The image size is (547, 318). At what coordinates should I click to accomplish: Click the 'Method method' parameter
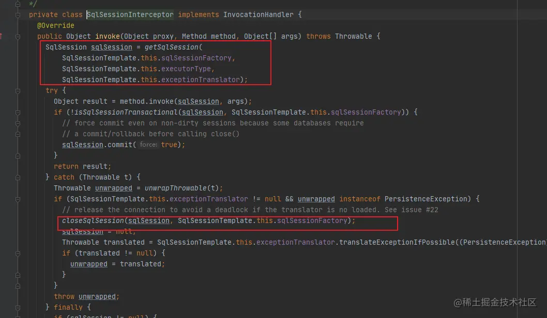[x=208, y=36]
